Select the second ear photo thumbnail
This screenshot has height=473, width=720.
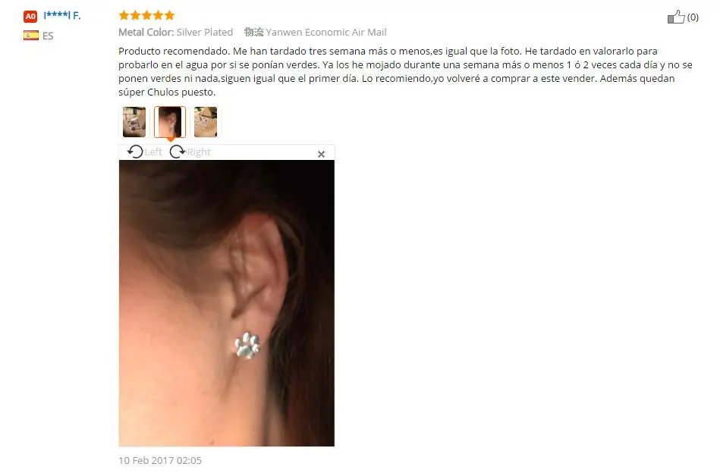[170, 122]
